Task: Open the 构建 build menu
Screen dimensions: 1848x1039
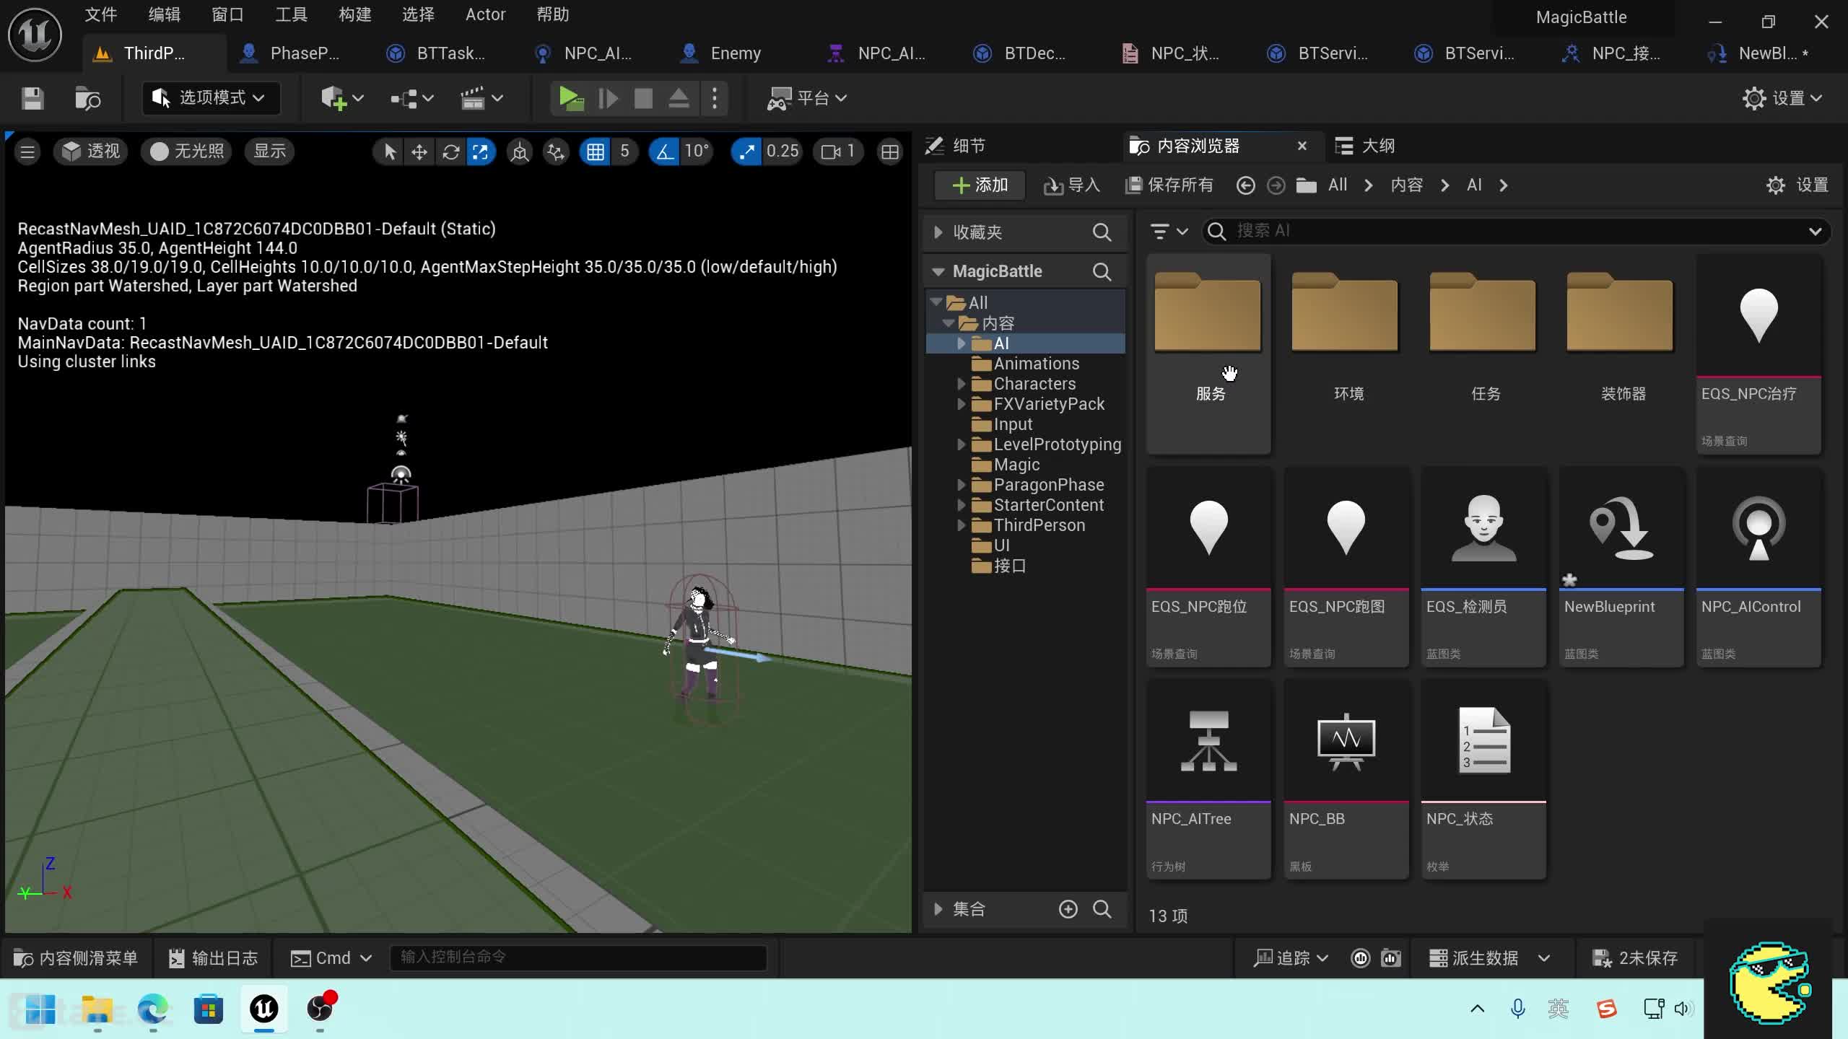Action: click(x=354, y=14)
